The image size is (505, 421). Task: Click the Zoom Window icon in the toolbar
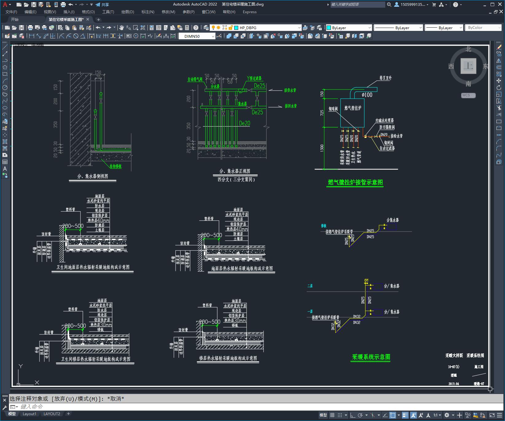point(136,28)
